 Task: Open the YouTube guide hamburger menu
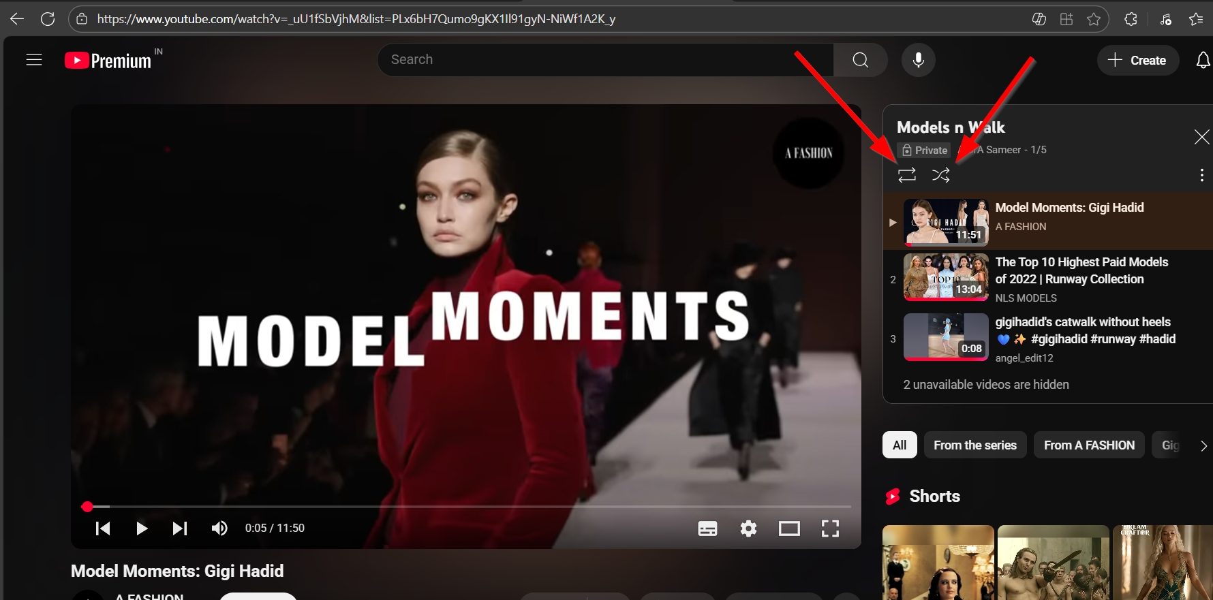click(x=34, y=60)
